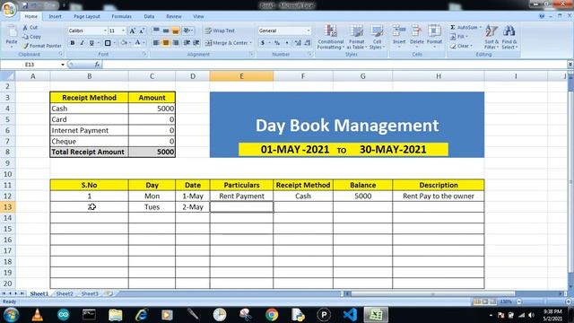Open the Data tab

[x=149, y=16]
